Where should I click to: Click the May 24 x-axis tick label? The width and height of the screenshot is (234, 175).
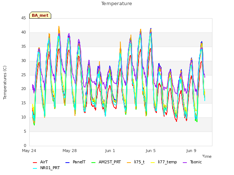[29, 151]
